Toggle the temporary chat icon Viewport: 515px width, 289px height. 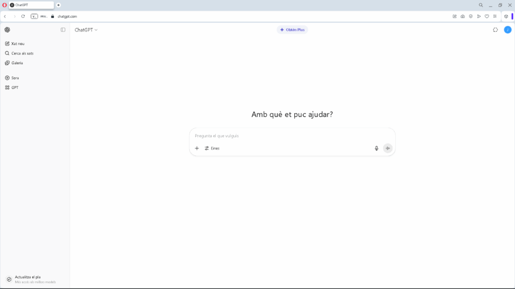point(495,30)
